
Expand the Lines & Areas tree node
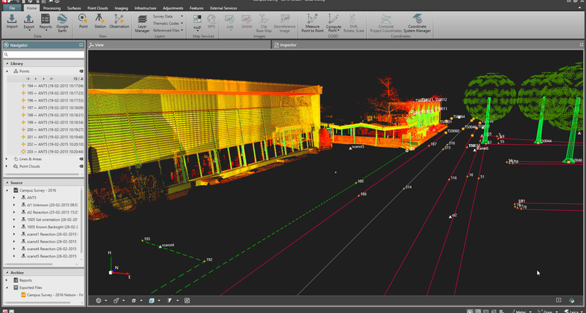click(7, 159)
